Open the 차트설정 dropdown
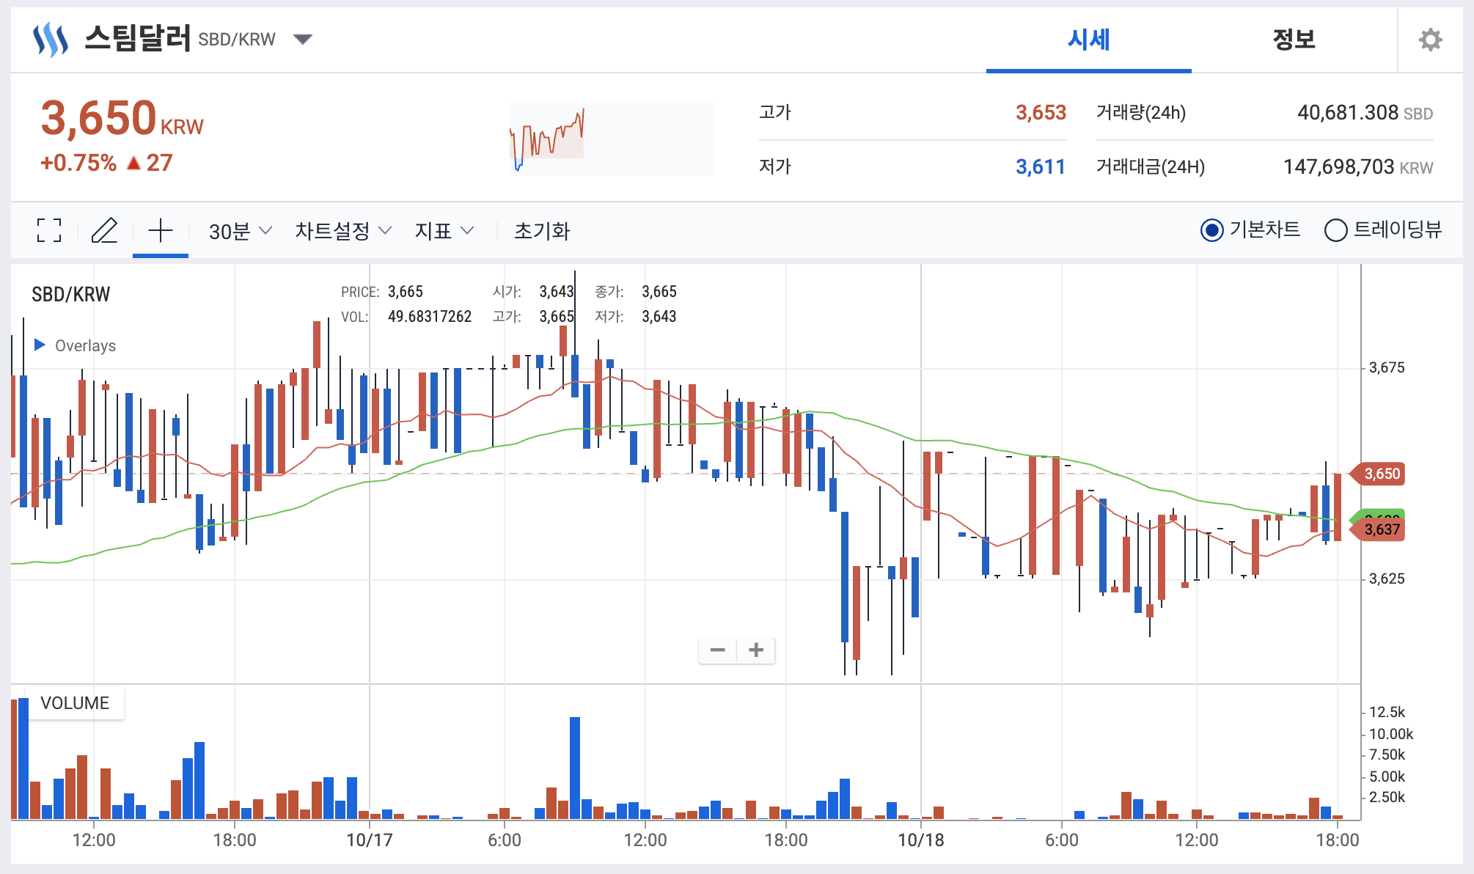This screenshot has height=874, width=1474. pos(342,231)
